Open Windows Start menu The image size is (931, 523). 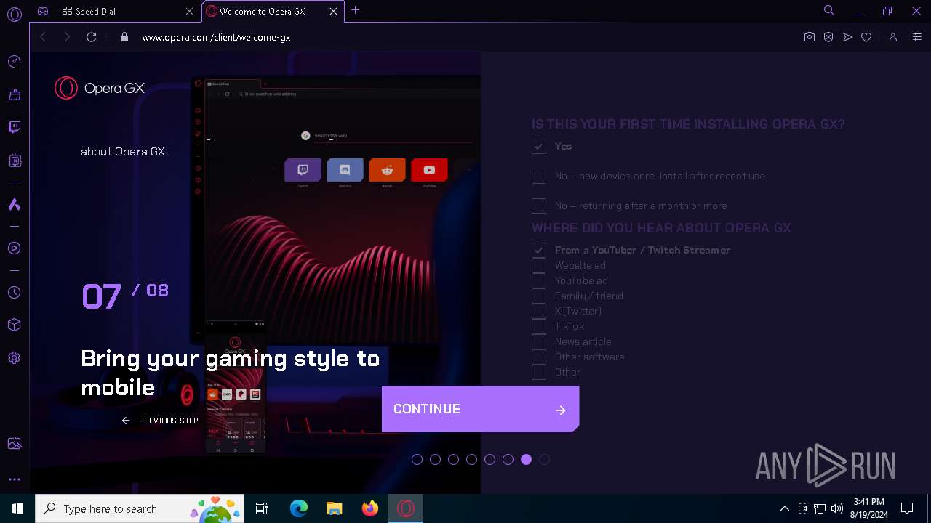point(17,508)
